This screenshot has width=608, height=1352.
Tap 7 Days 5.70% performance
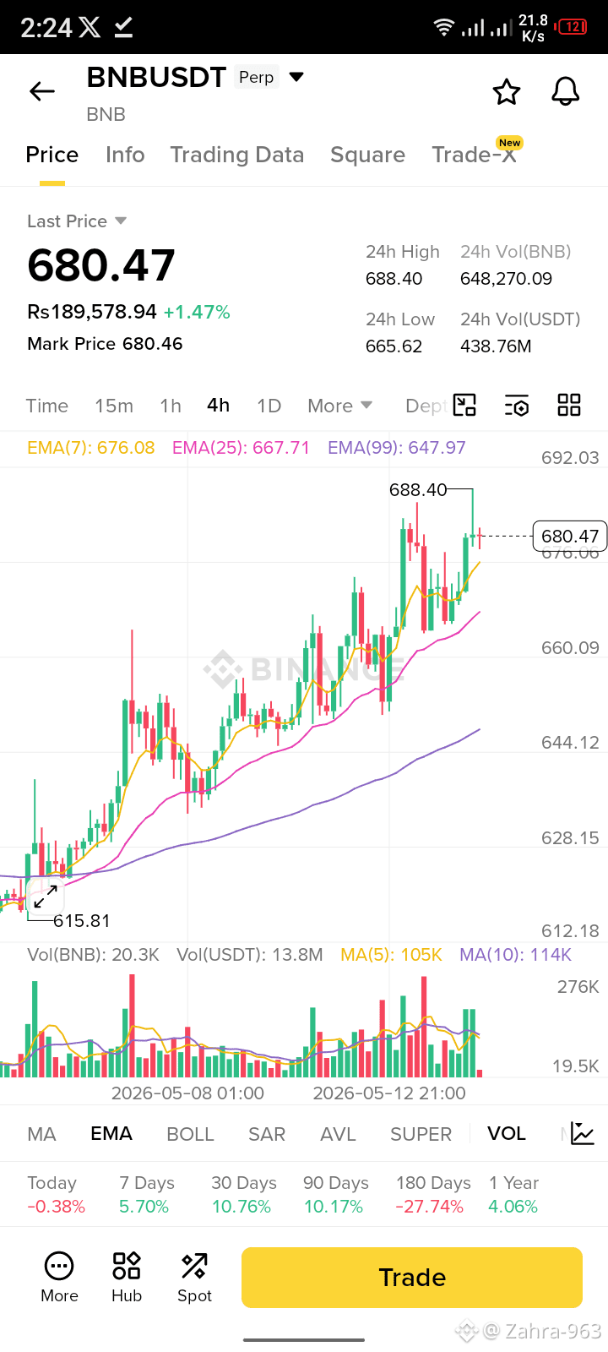(147, 1195)
